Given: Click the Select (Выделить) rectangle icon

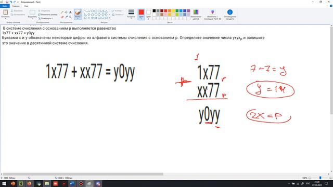Looking at the screenshot, I should 32,12.
